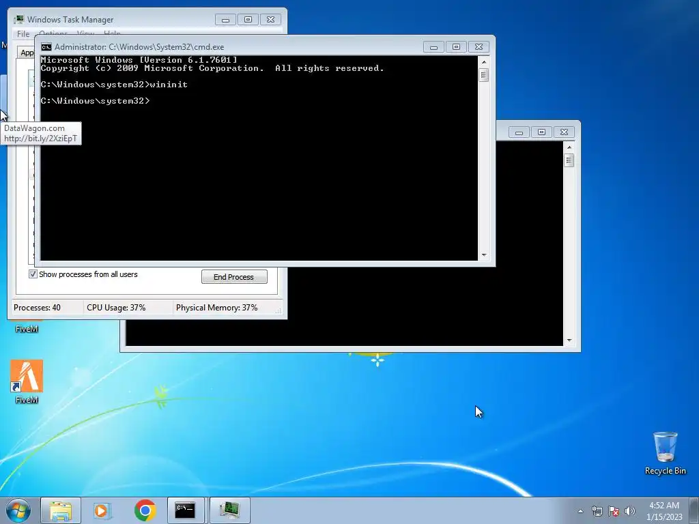The image size is (699, 524).
Task: Maximize the Administrator cmd.exe window
Action: (x=456, y=47)
